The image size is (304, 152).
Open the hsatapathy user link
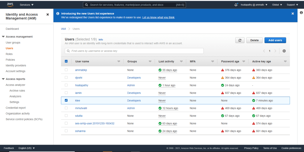coord(82,85)
